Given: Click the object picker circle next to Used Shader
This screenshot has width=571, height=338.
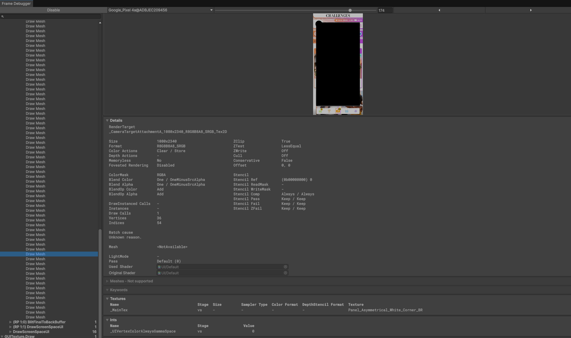Looking at the screenshot, I should pos(285,267).
